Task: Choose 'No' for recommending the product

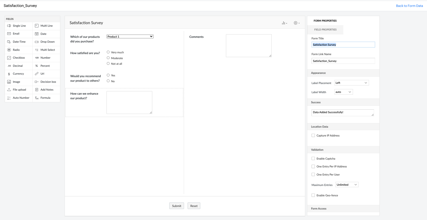Action: (108, 81)
